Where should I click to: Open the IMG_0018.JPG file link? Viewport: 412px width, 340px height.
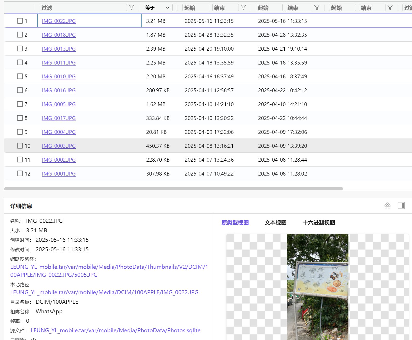tap(59, 35)
